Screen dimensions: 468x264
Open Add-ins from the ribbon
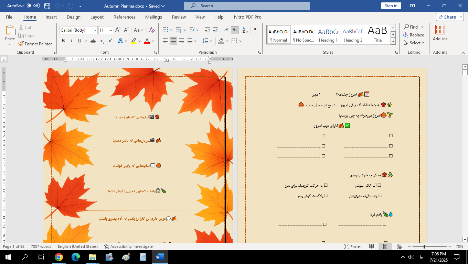point(440,33)
